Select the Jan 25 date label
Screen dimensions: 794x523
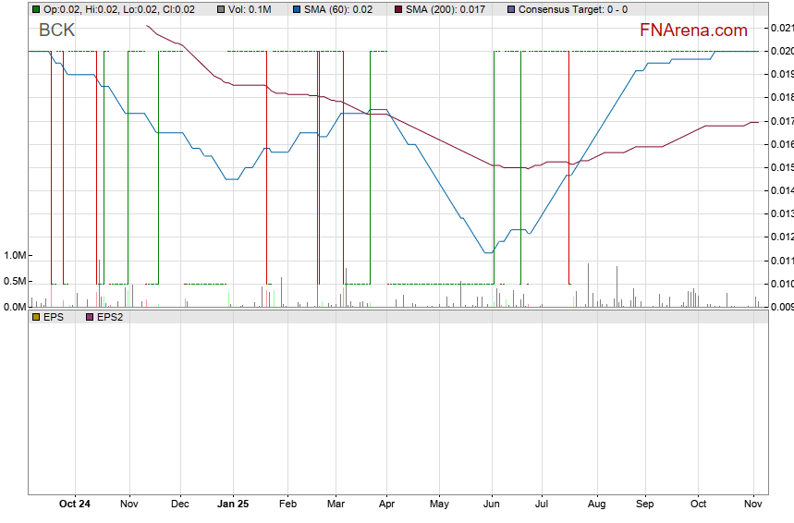pos(233,504)
